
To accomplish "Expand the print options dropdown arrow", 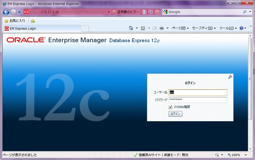I will pos(167,28).
